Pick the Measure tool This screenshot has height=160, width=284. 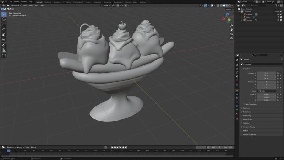click(4, 50)
